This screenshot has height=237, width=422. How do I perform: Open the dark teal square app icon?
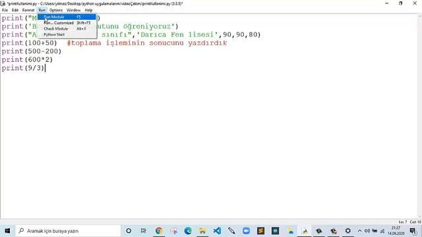(x=275, y=231)
